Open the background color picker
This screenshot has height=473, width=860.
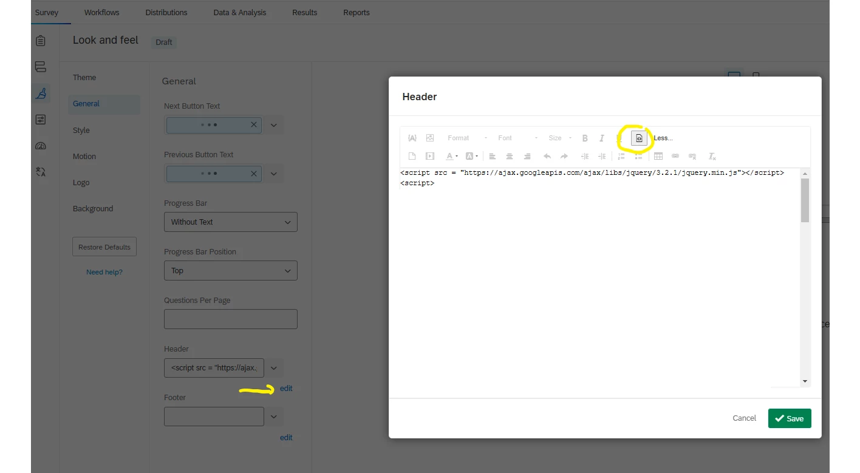pyautogui.click(x=471, y=156)
